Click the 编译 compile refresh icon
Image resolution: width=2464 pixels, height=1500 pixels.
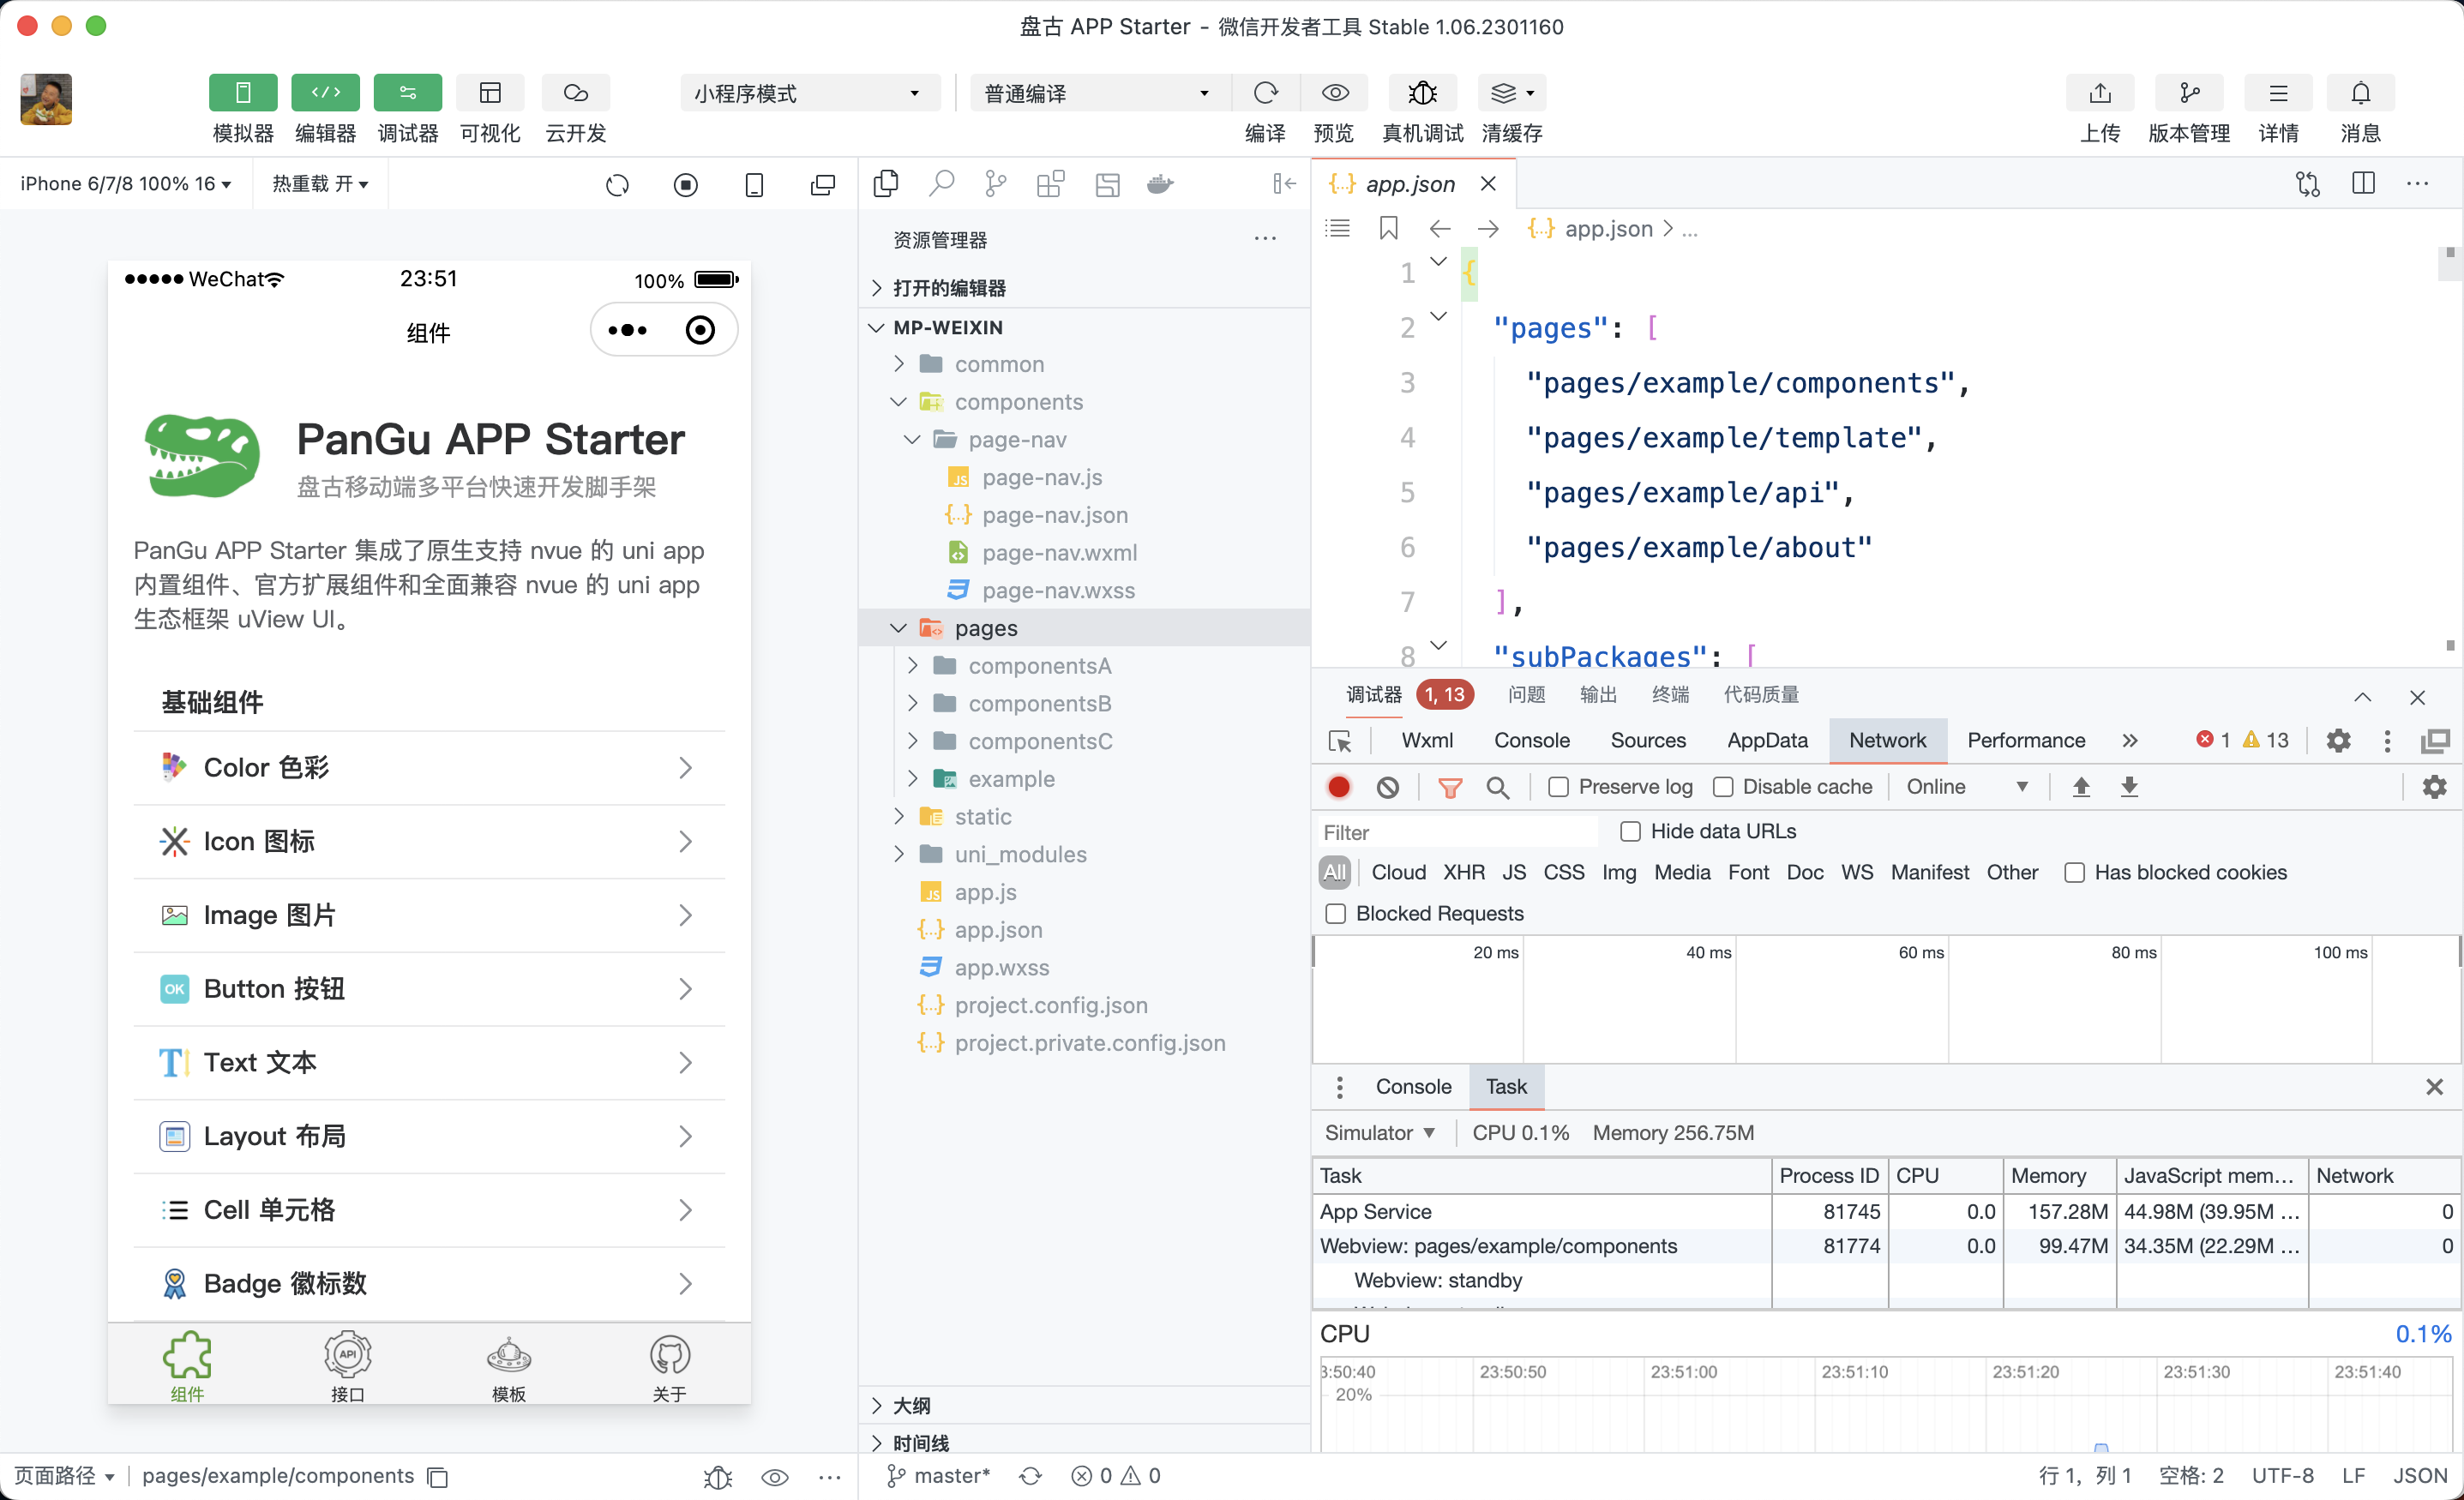pos(1265,93)
